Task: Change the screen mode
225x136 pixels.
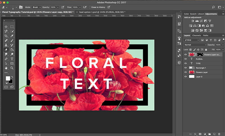Action: [12, 87]
